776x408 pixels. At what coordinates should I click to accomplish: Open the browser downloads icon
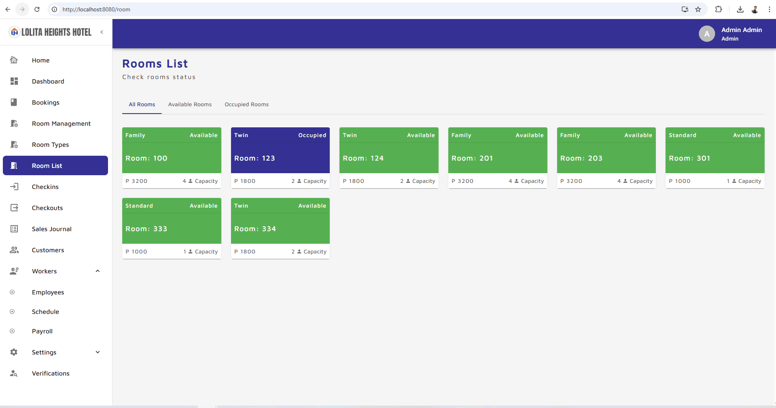pyautogui.click(x=740, y=9)
